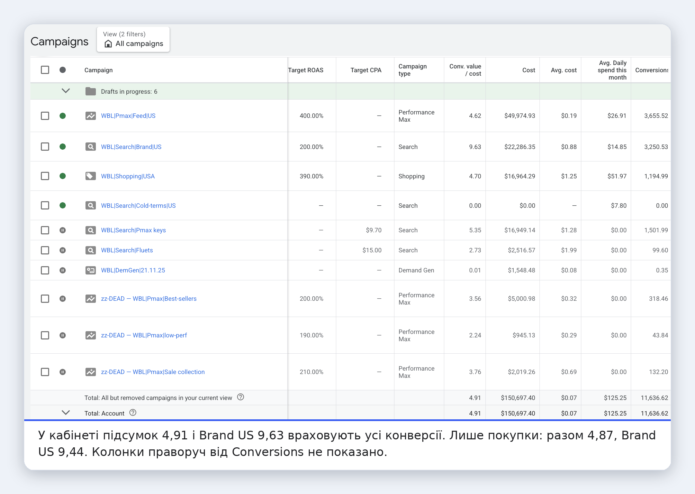The height and width of the screenshot is (494, 695).
Task: Click Performance Max icon for WBL|Pmax|Feed|US
Action: coord(91,116)
